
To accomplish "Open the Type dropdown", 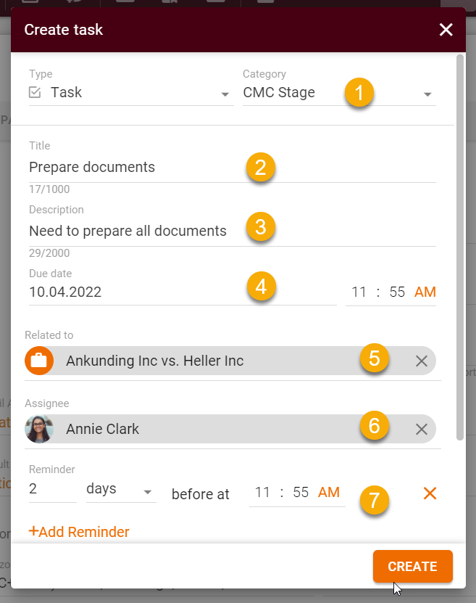I will 224,94.
